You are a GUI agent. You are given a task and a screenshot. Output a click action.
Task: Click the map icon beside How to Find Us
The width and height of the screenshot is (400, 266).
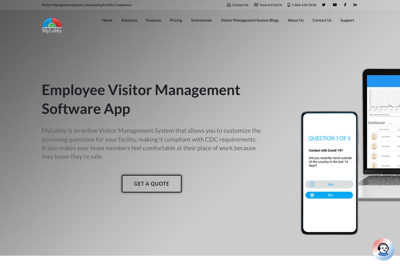256,5
